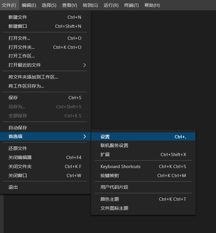Open the 文件(F) menu
Image resolution: width=216 pixels, height=233 pixels.
point(9,5)
